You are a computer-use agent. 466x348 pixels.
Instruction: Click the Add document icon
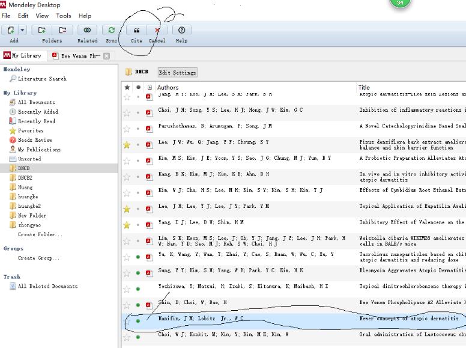tap(11, 30)
